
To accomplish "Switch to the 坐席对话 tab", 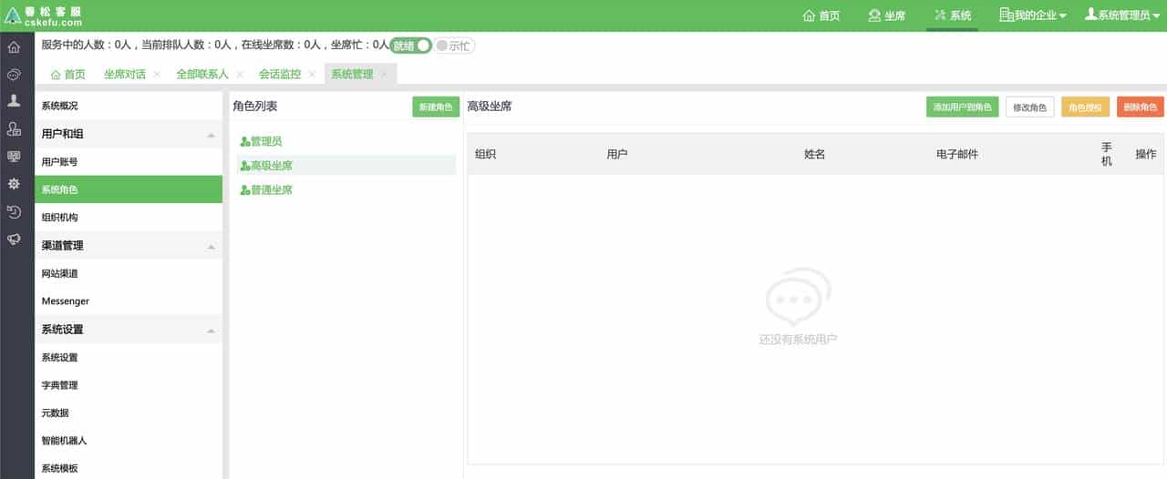I will (x=125, y=74).
